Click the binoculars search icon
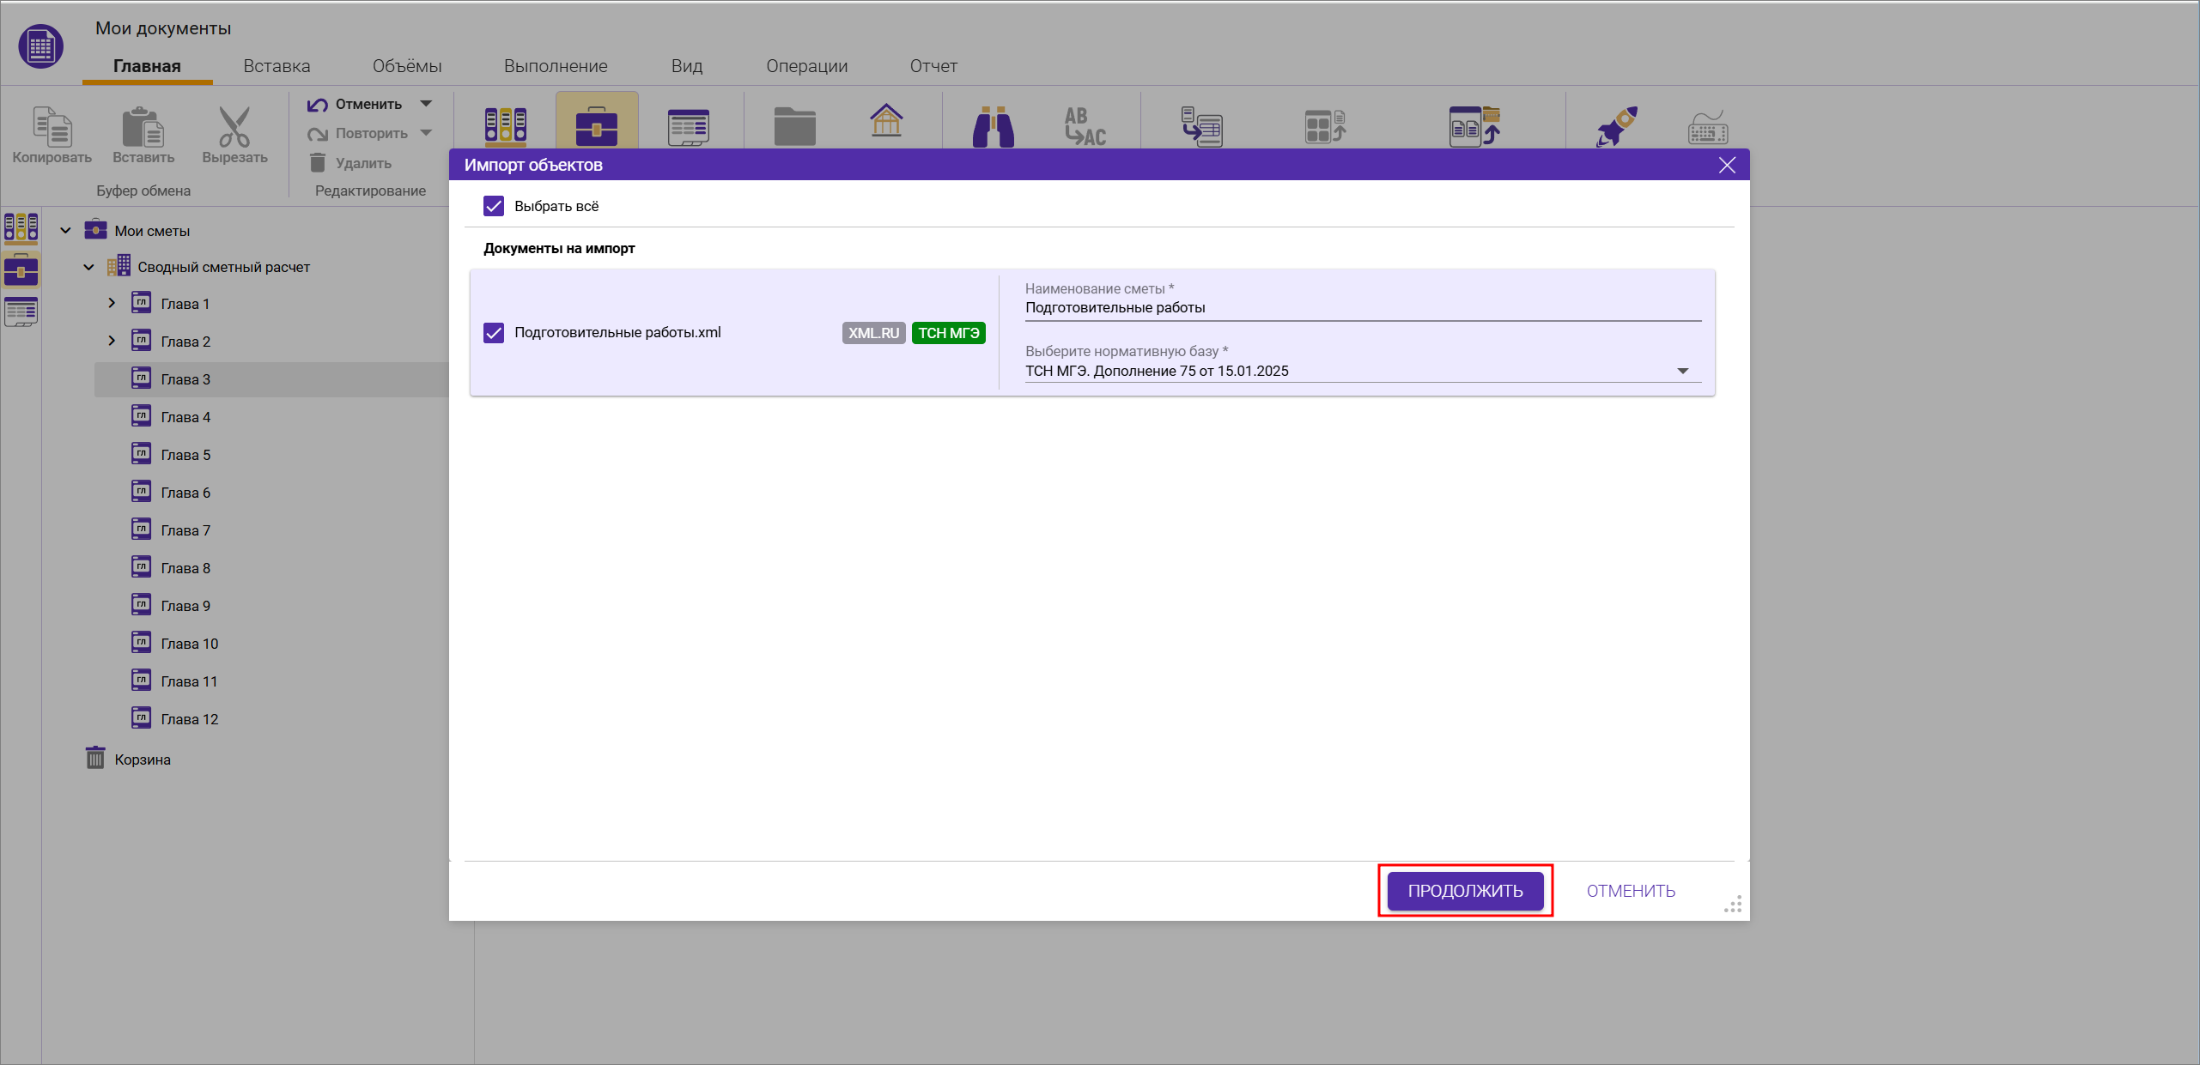Viewport: 2200px width, 1065px height. click(x=993, y=126)
